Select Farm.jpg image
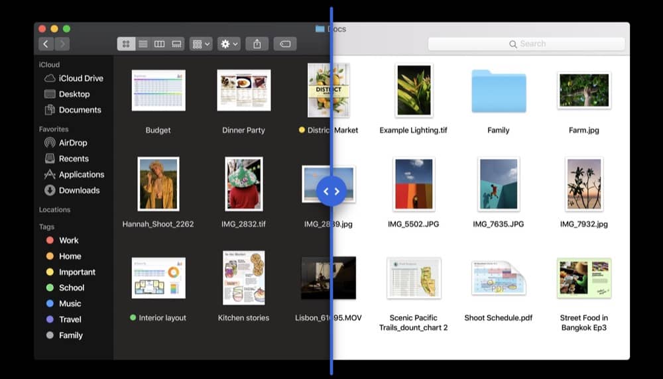This screenshot has width=663, height=379. (x=584, y=90)
